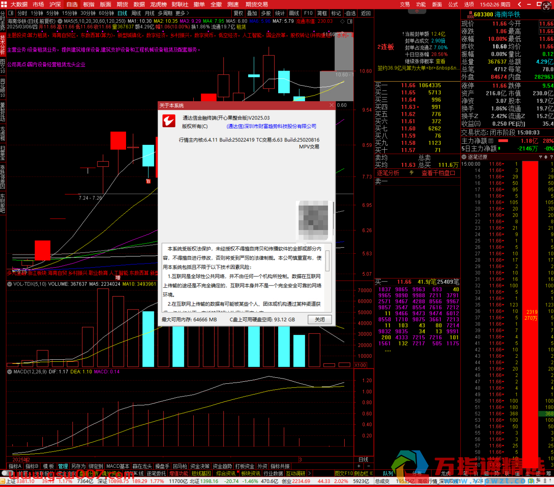Click the minus zoom button below MACD chart

368,466
